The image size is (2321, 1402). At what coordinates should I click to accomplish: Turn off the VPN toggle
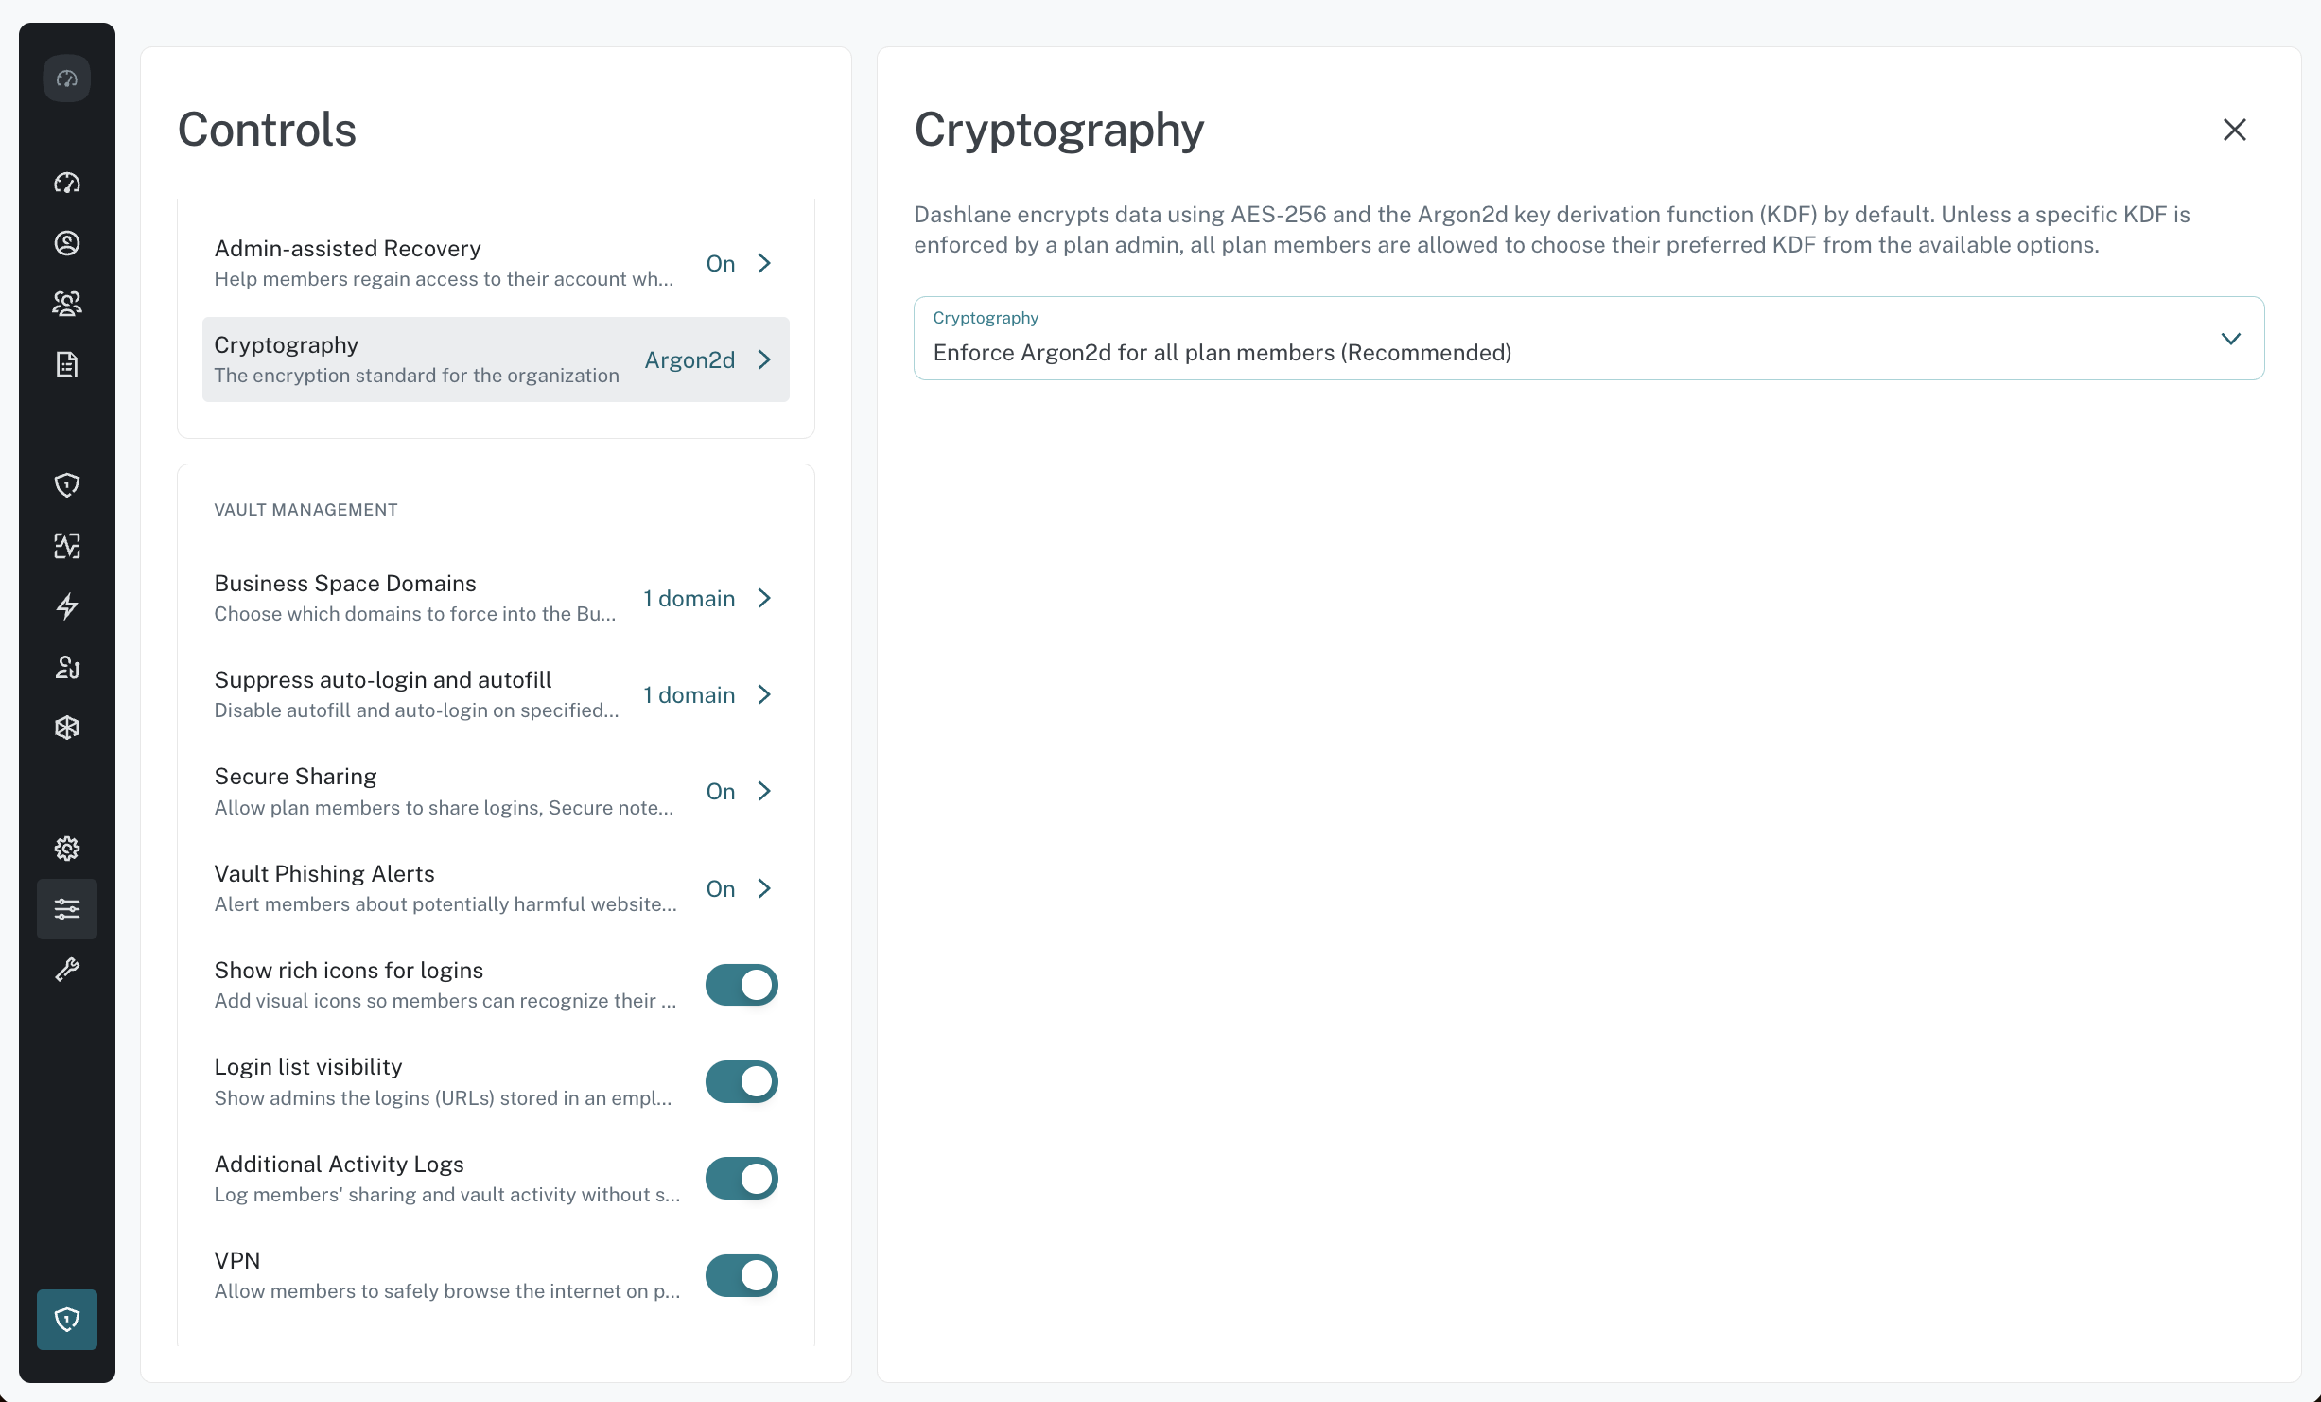[x=742, y=1275]
